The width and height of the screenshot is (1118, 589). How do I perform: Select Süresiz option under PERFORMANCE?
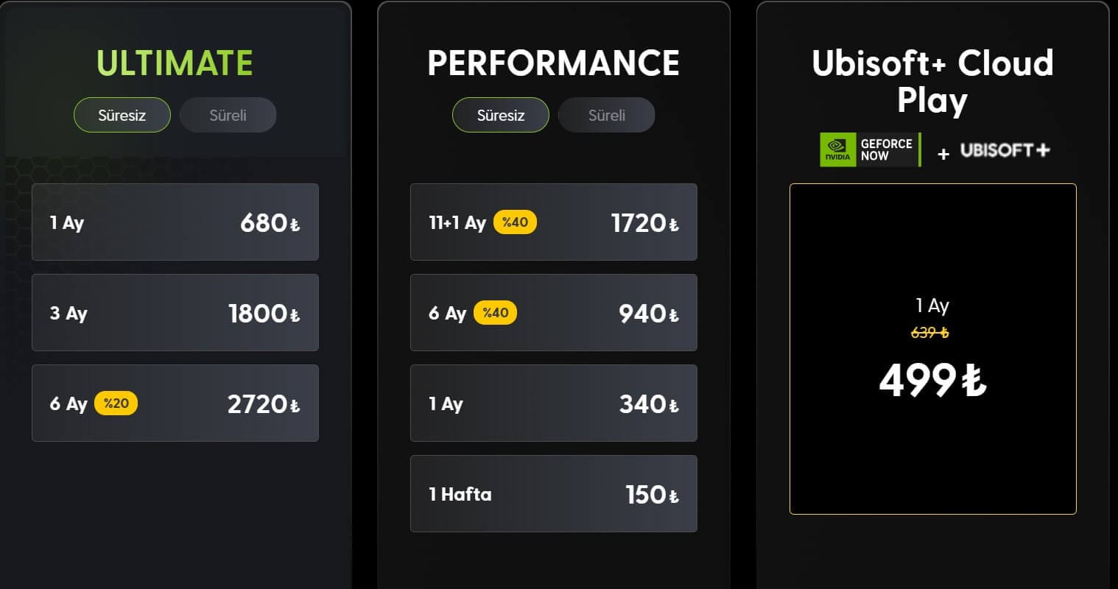tap(501, 116)
